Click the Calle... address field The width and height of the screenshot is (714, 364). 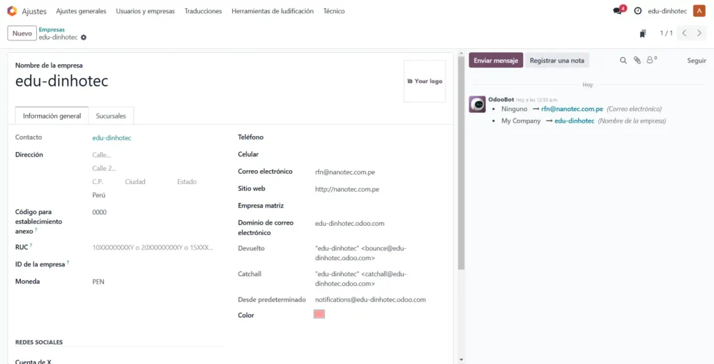[157, 155]
